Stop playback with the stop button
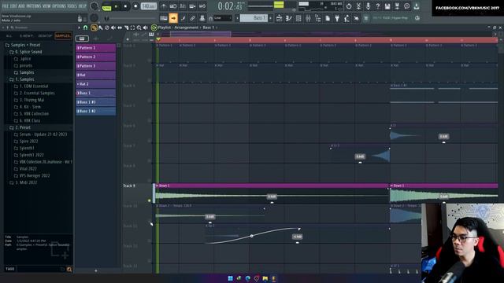The height and width of the screenshot is (283, 504). click(x=125, y=6)
